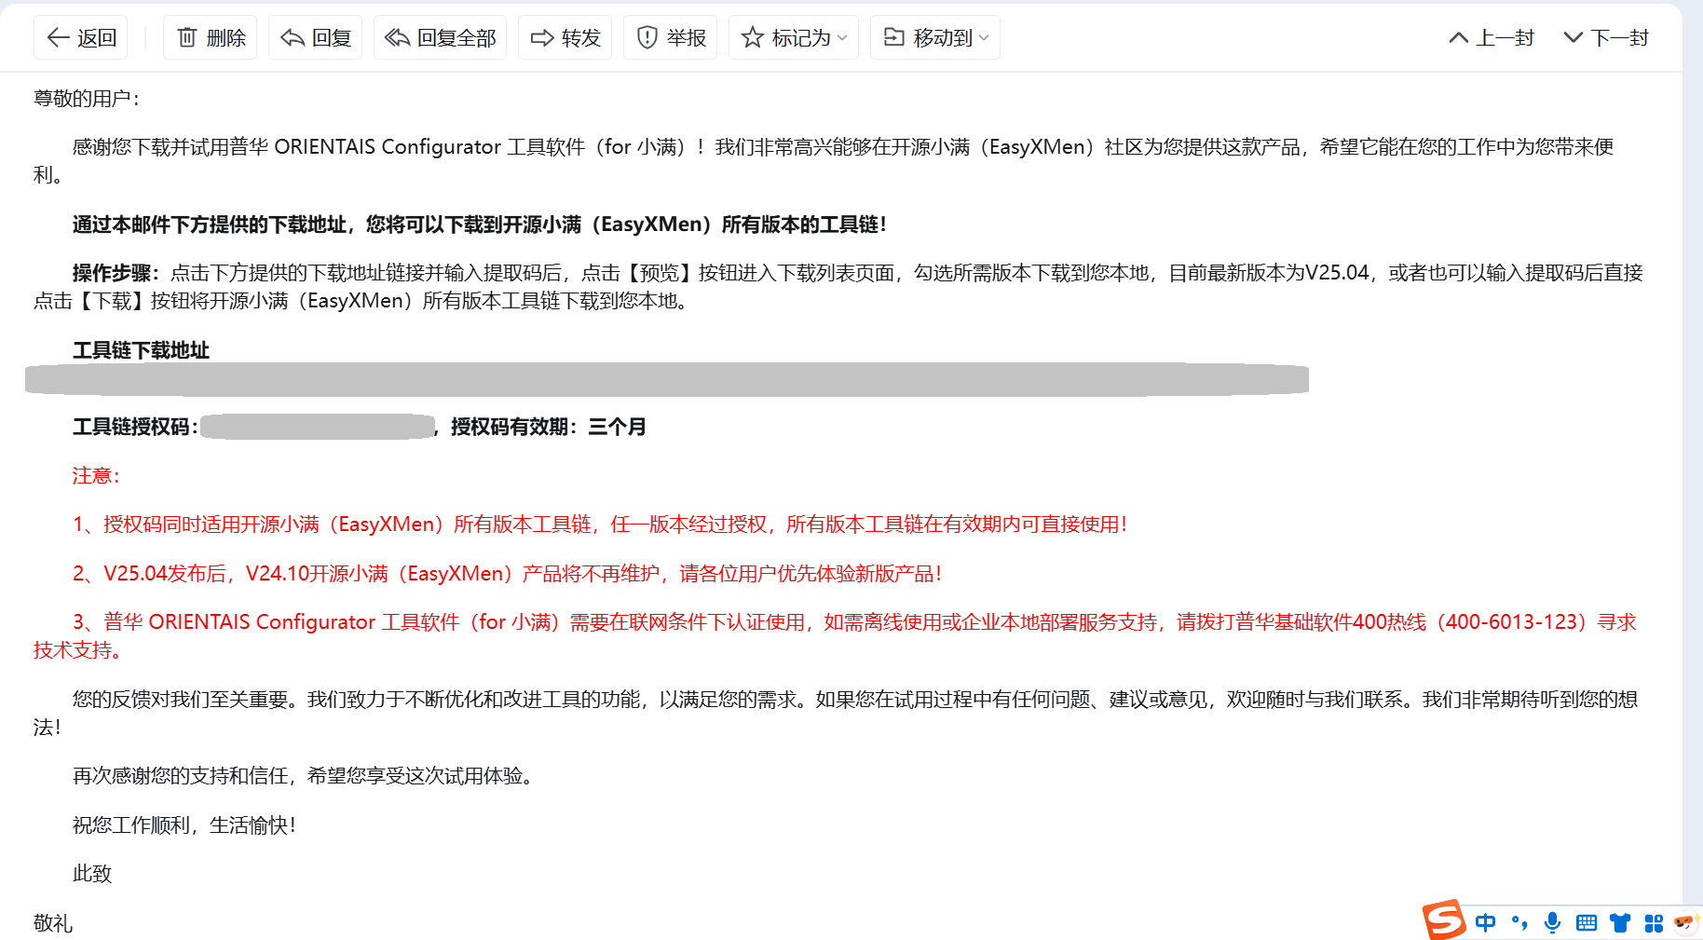
Task: Report this email via 举报
Action: (671, 37)
